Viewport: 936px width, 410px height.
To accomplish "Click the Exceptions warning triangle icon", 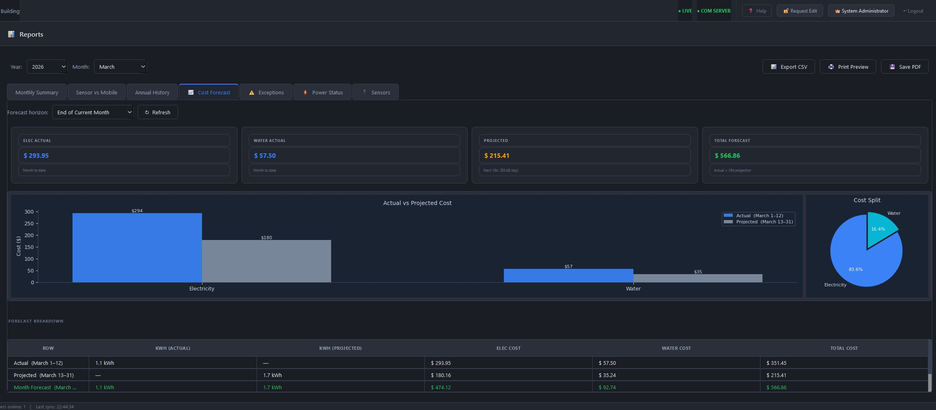I will tap(252, 93).
